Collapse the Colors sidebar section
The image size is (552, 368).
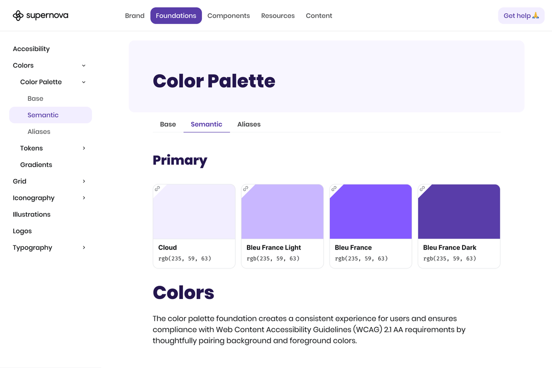pos(83,65)
